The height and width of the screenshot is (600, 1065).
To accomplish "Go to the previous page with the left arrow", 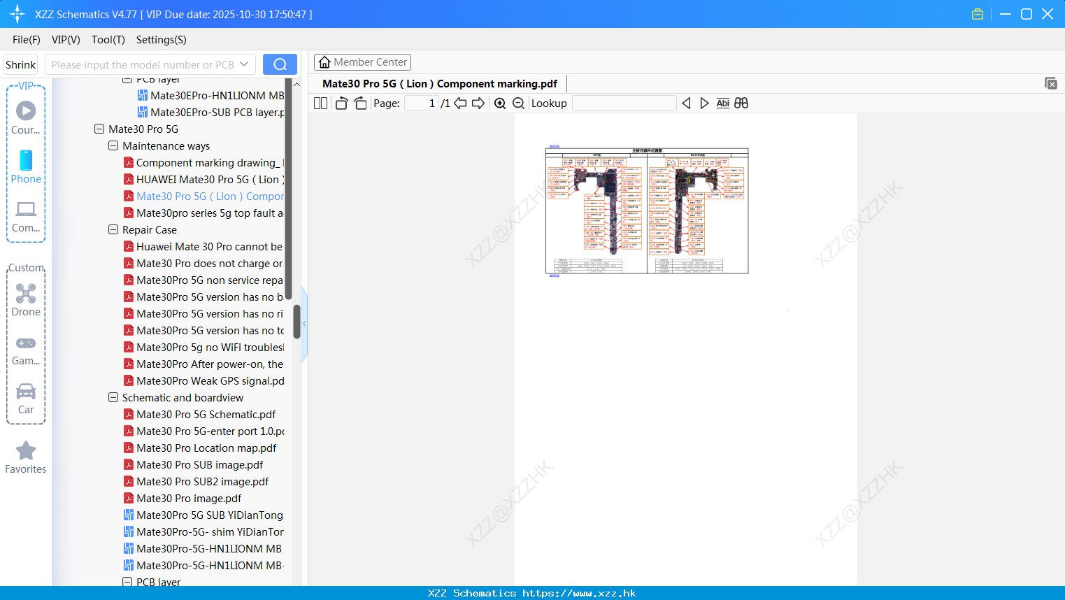I will [x=460, y=103].
